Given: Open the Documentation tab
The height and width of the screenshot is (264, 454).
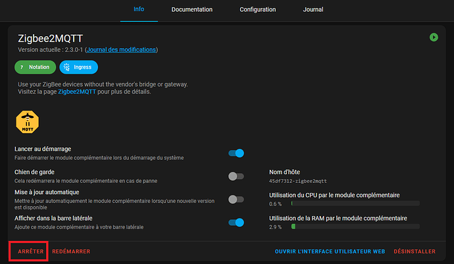Looking at the screenshot, I should [x=192, y=10].
